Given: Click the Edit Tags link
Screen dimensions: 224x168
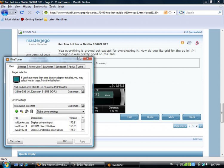Looking at the screenshot, I should point(197,139).
